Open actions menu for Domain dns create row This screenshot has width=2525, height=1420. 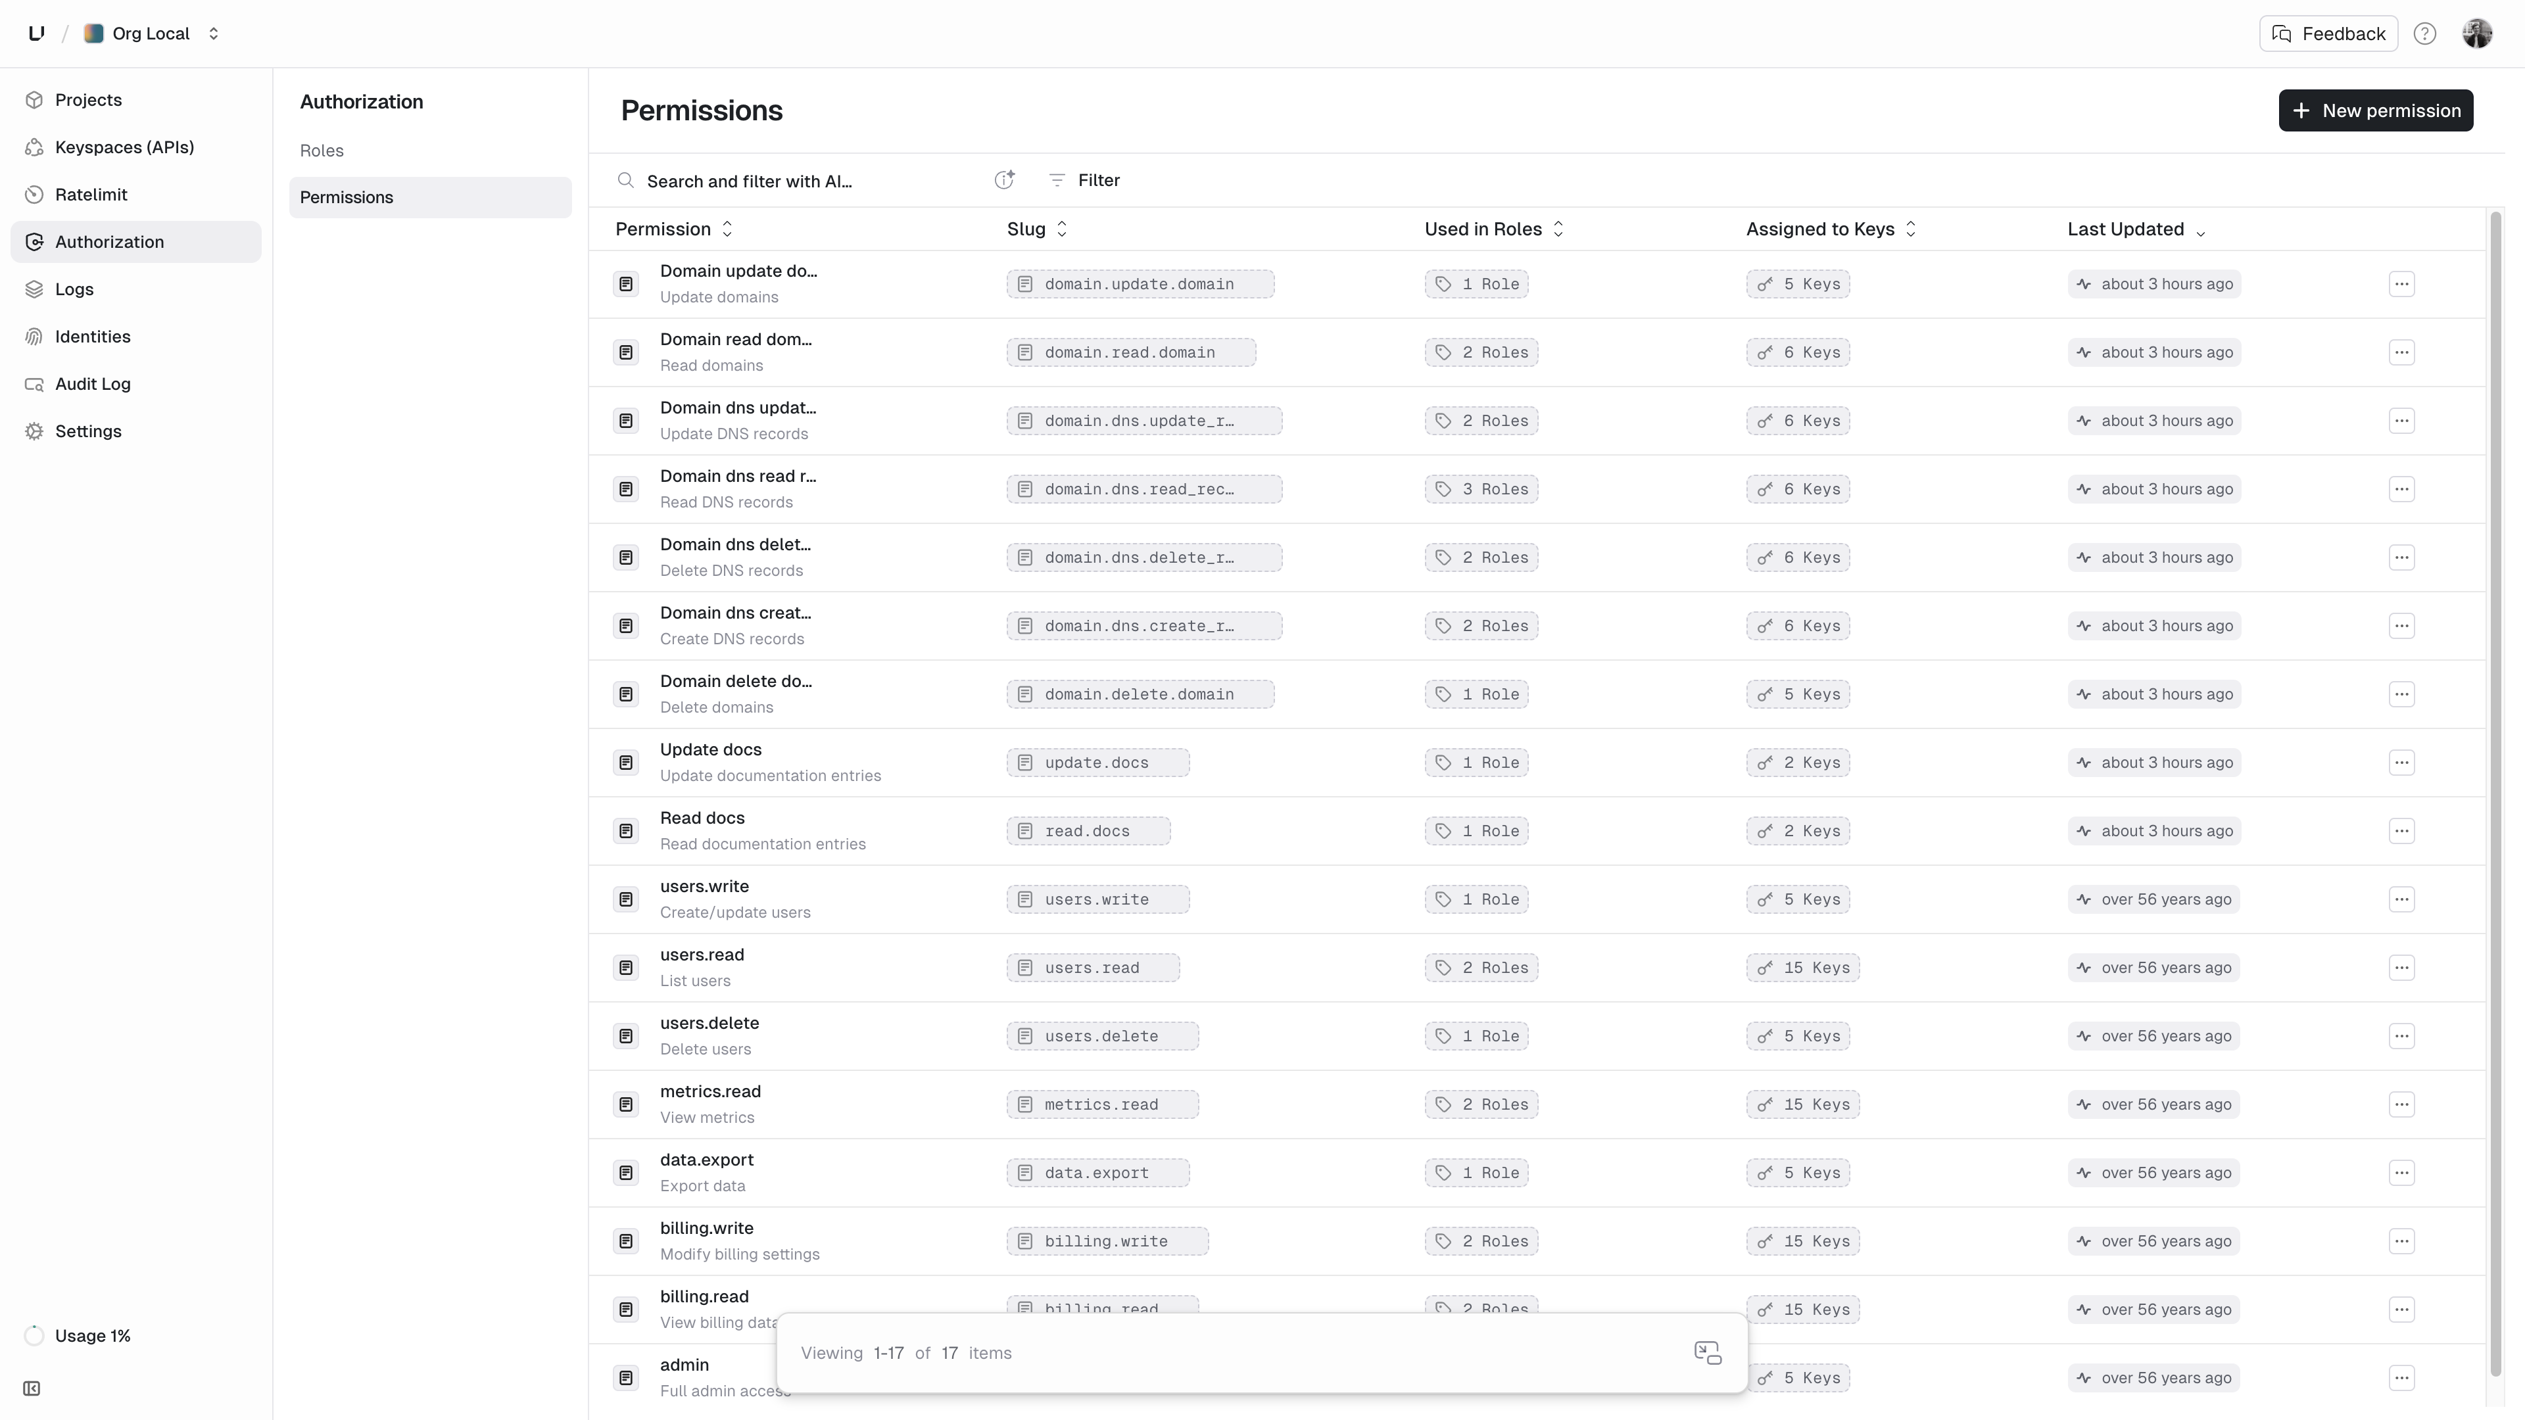tap(2401, 627)
